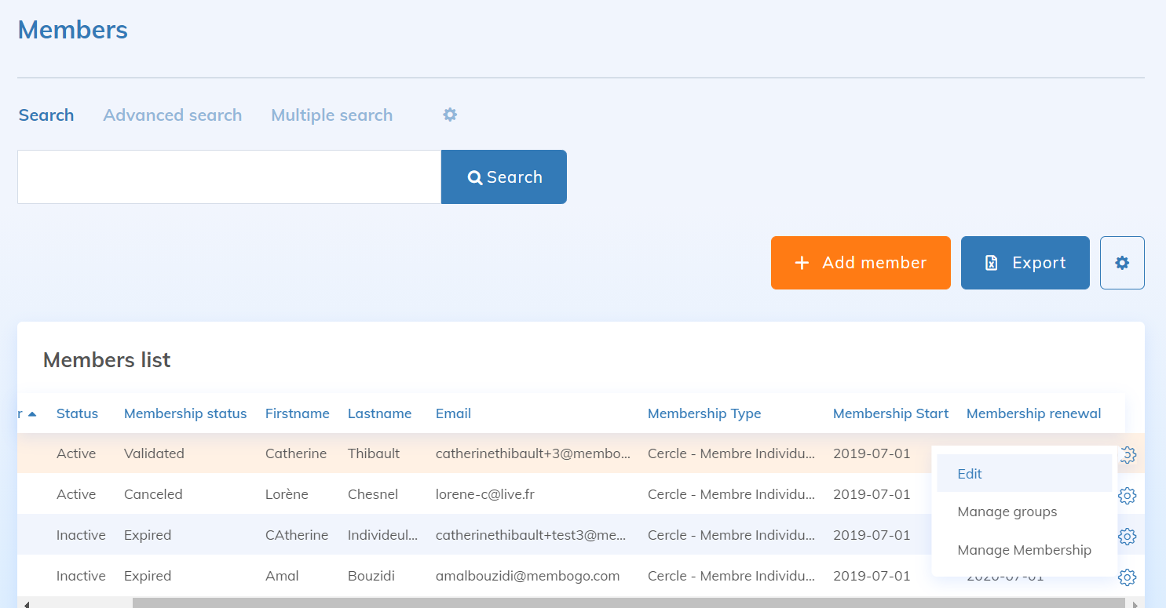Select Edit from the context menu

tap(970, 474)
